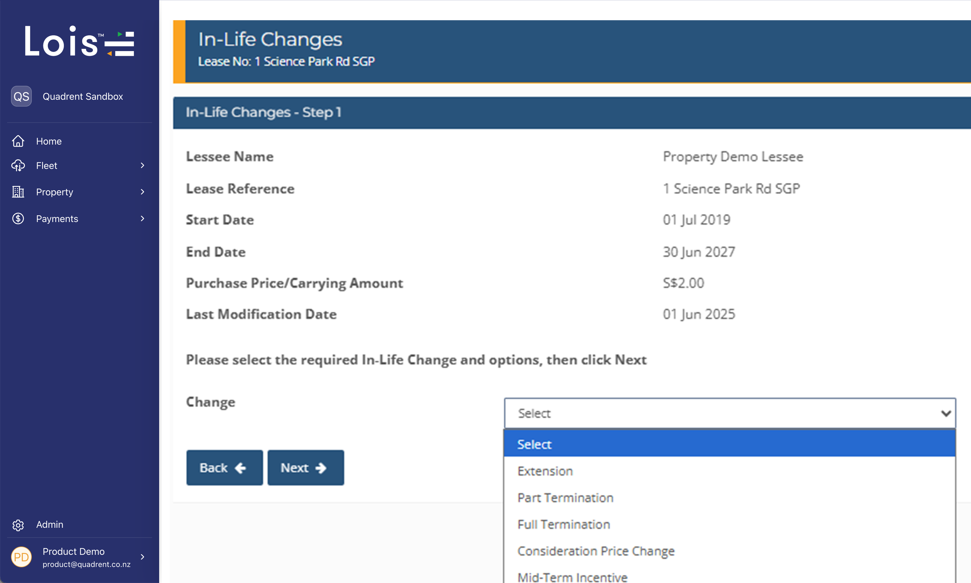971x583 pixels.
Task: Click the Property building icon
Action: [18, 192]
